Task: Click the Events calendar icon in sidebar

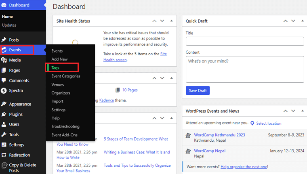Action: 4,50
